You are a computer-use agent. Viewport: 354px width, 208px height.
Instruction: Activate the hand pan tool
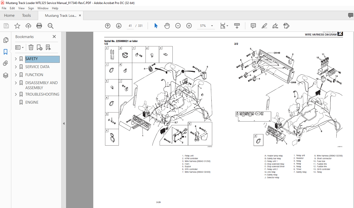point(167,26)
